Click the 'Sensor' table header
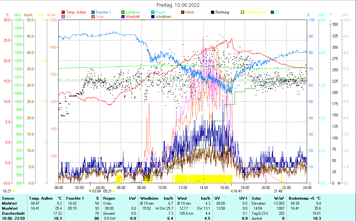The width and height of the screenshot is (356, 221). [8, 198]
